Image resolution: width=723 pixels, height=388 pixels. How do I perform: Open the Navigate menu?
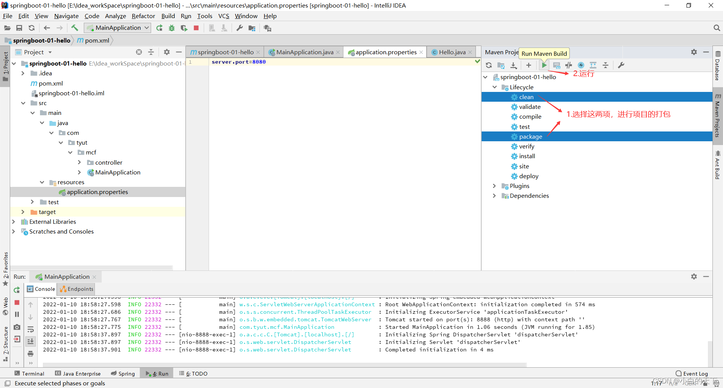66,16
